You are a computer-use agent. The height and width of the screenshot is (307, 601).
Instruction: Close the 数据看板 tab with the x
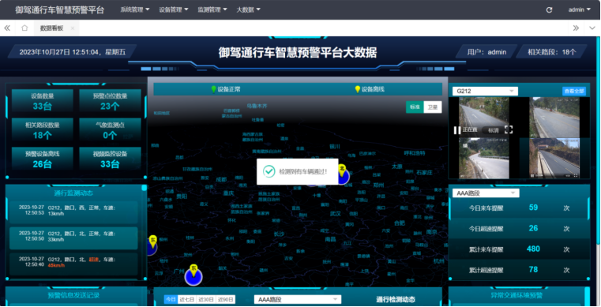pyautogui.click(x=73, y=28)
